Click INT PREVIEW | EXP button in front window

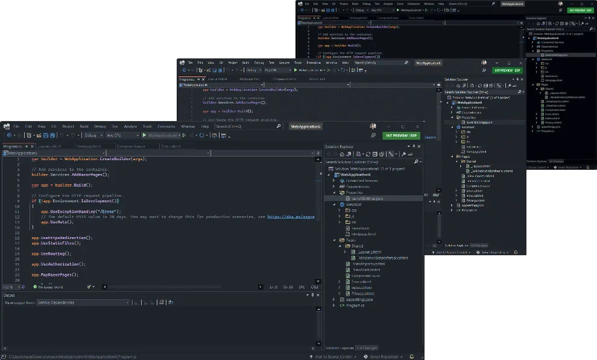coord(401,135)
